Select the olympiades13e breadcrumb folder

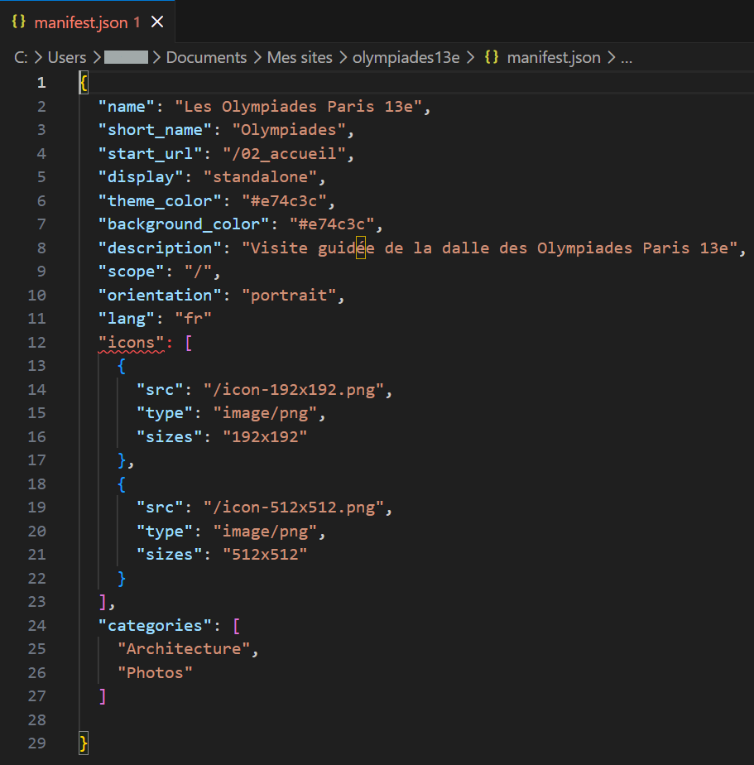click(406, 58)
